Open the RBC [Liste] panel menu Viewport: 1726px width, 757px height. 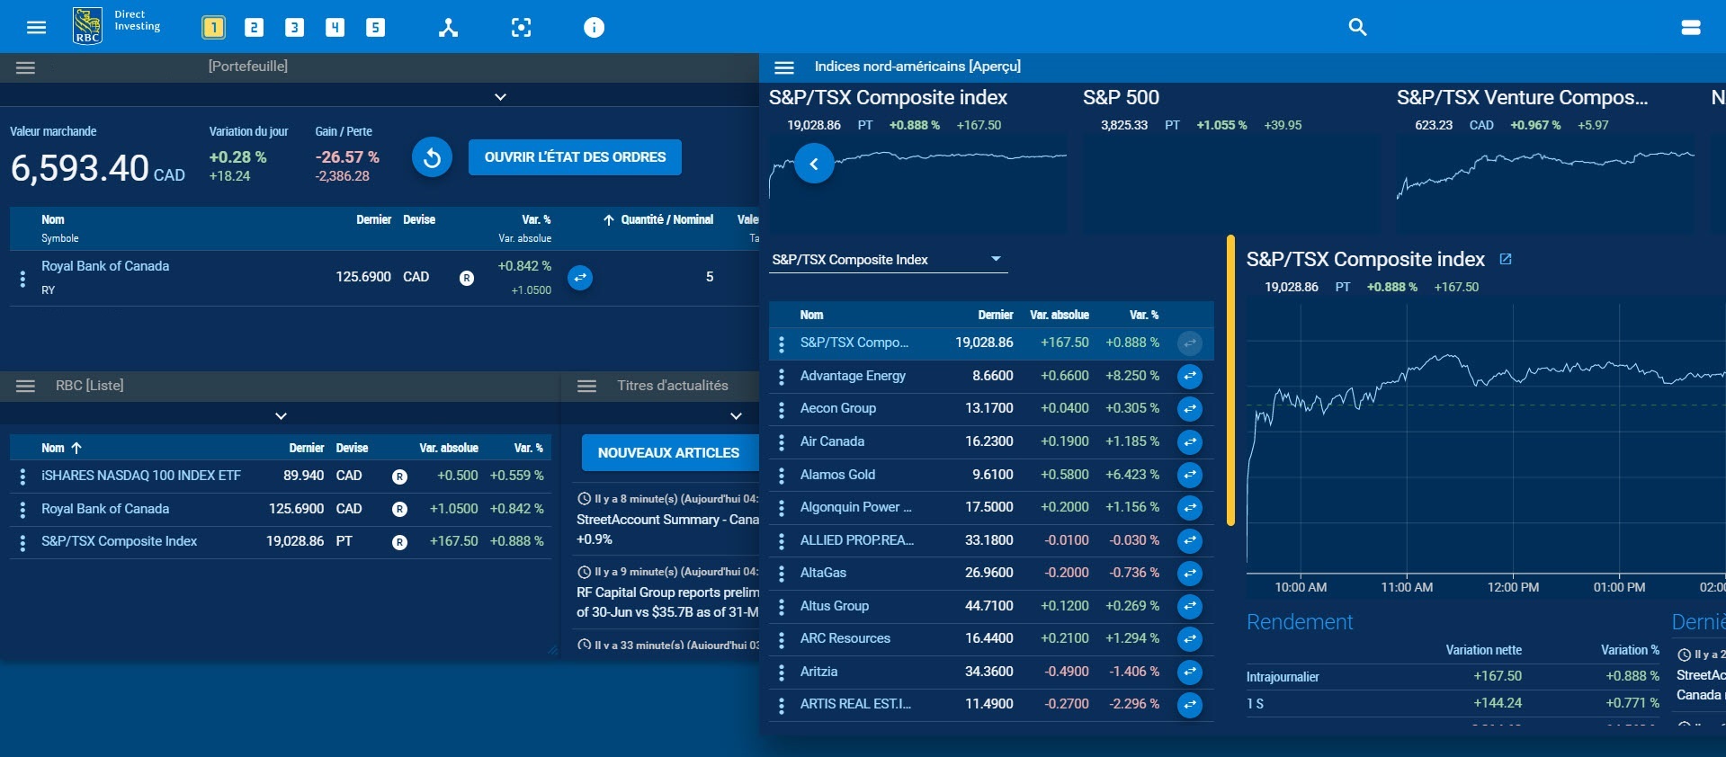pyautogui.click(x=25, y=386)
